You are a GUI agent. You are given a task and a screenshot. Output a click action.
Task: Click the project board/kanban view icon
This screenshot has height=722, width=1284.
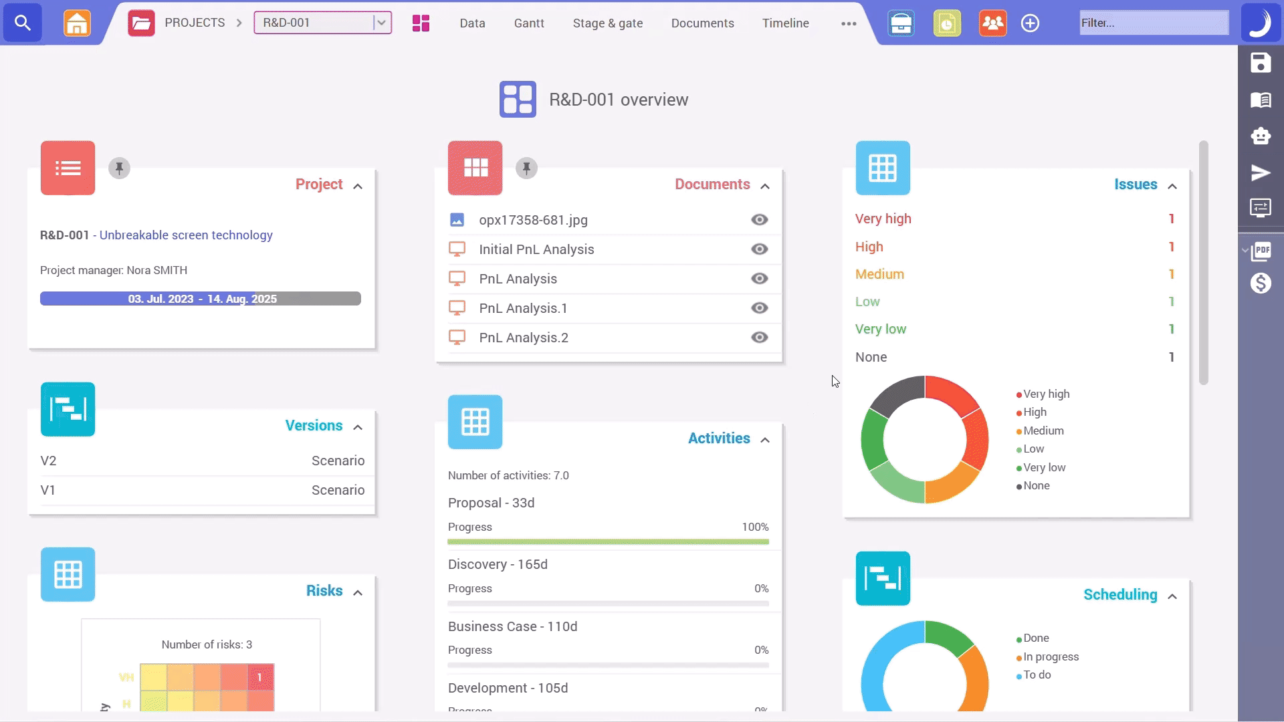coord(421,22)
